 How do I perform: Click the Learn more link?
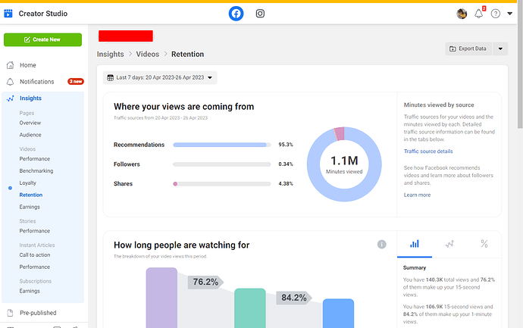(x=417, y=195)
